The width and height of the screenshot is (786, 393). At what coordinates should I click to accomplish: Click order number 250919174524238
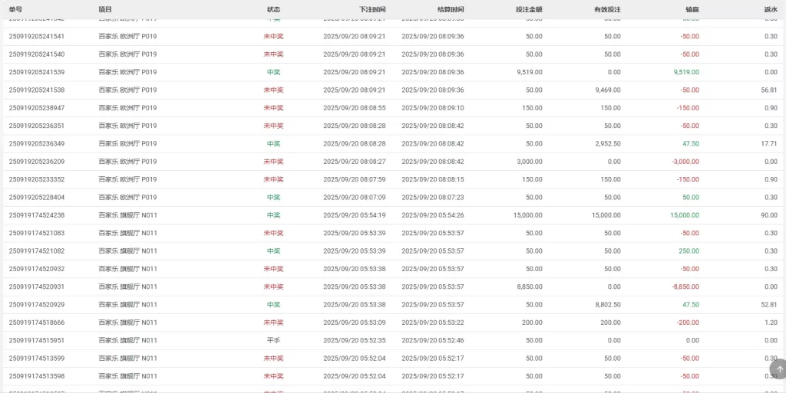[37, 215]
